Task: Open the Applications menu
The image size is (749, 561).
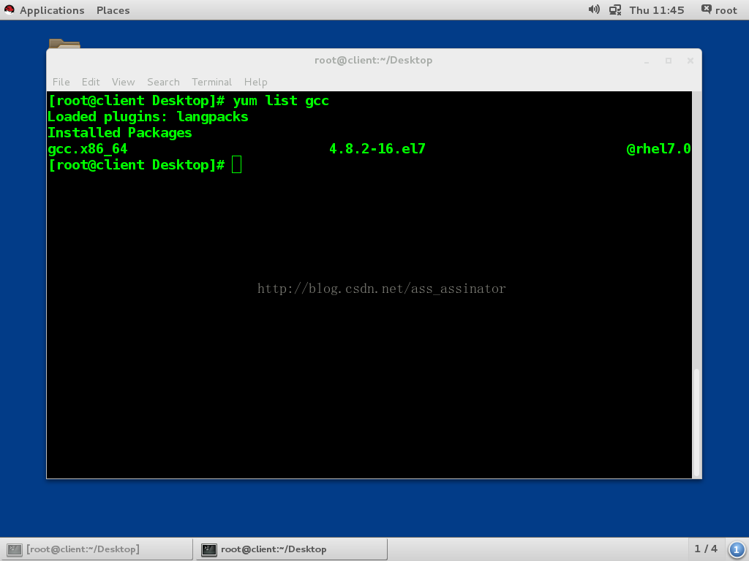Action: [52, 10]
